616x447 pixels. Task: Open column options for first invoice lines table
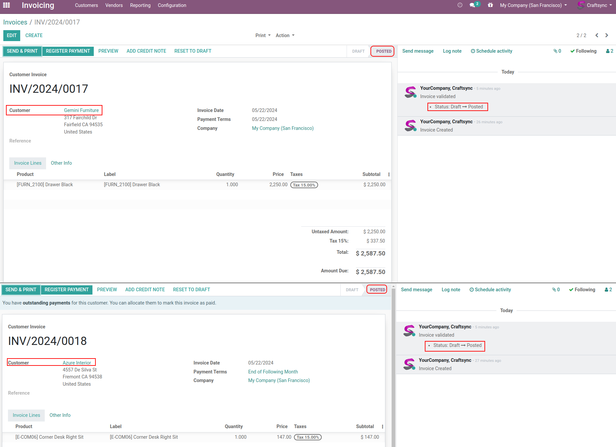click(x=389, y=175)
